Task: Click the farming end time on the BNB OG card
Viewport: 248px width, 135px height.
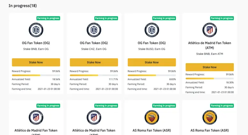Action: tap(49, 89)
